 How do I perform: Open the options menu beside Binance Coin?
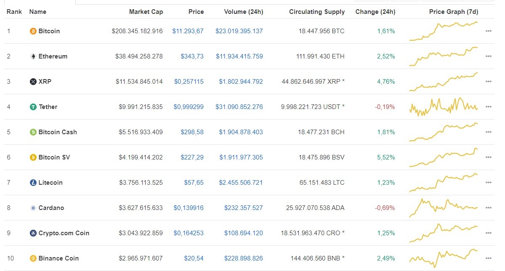click(489, 258)
